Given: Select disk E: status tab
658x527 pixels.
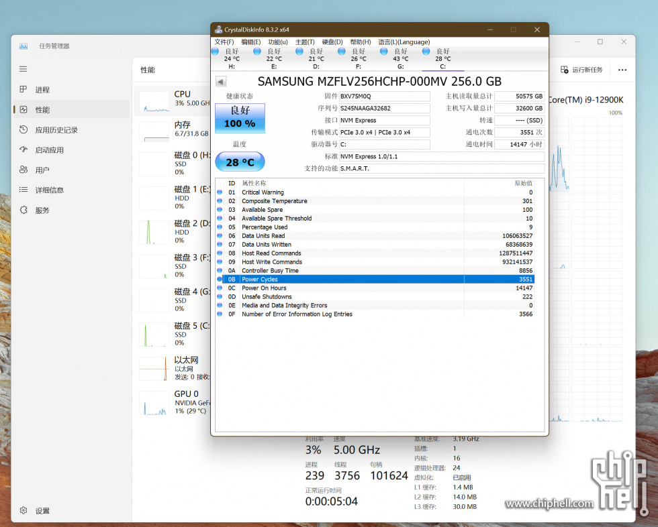Looking at the screenshot, I should click(x=274, y=58).
